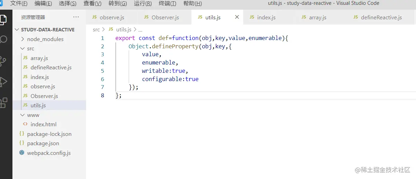Open the 选择(S) menu

(68, 3)
